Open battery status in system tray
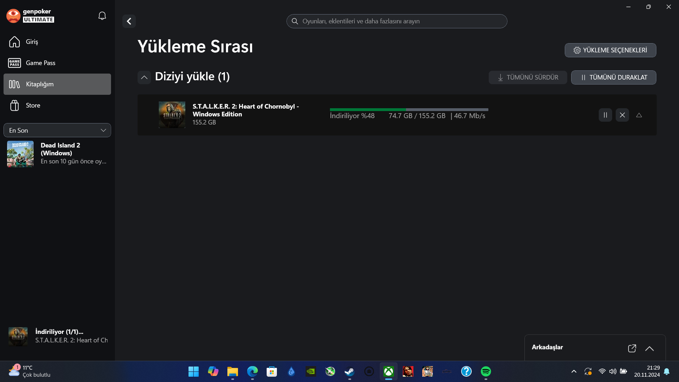 click(623, 371)
